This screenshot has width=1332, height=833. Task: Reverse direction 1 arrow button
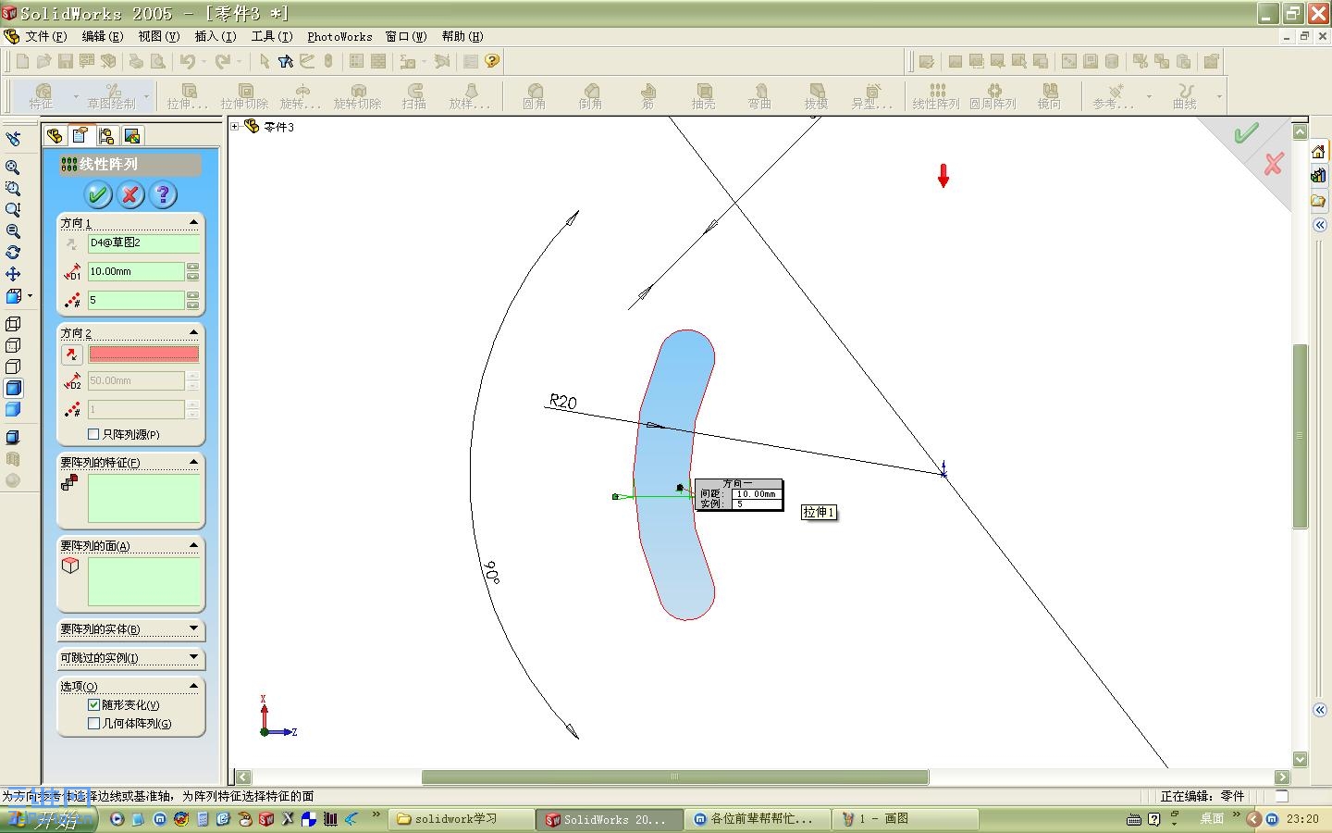[71, 243]
